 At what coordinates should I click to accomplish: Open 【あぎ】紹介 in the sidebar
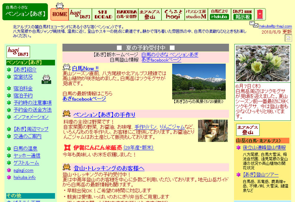point(25,69)
